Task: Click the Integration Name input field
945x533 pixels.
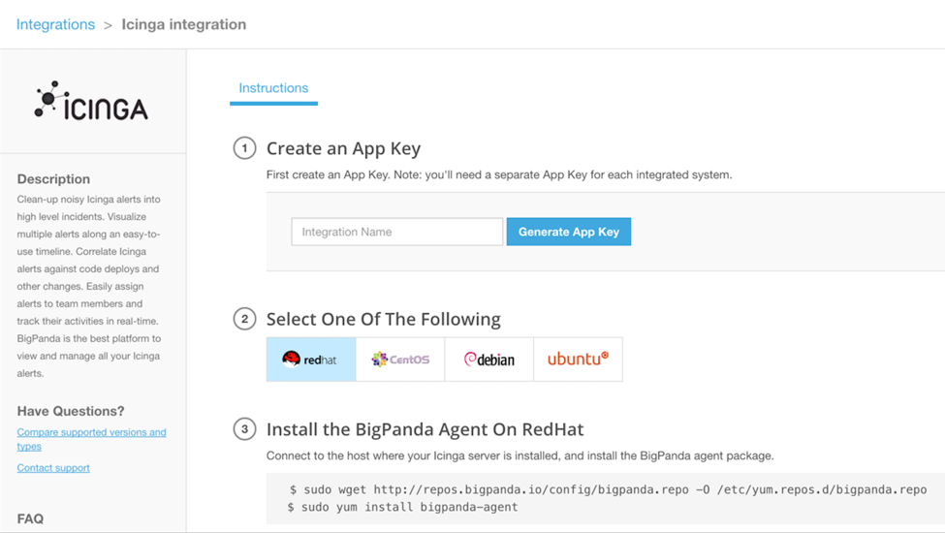Action: tap(397, 232)
